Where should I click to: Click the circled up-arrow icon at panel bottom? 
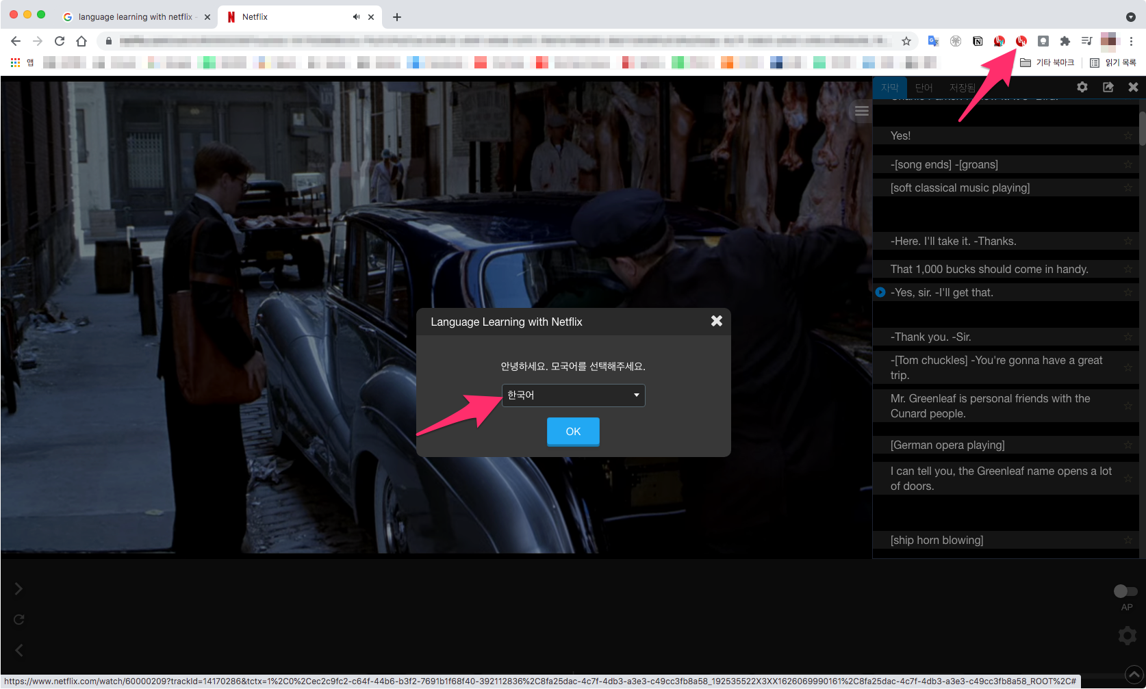point(1134,674)
